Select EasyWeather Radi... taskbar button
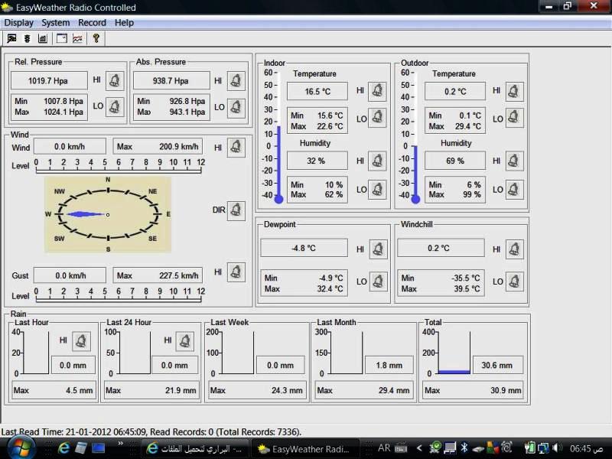612x459 pixels. click(305, 449)
